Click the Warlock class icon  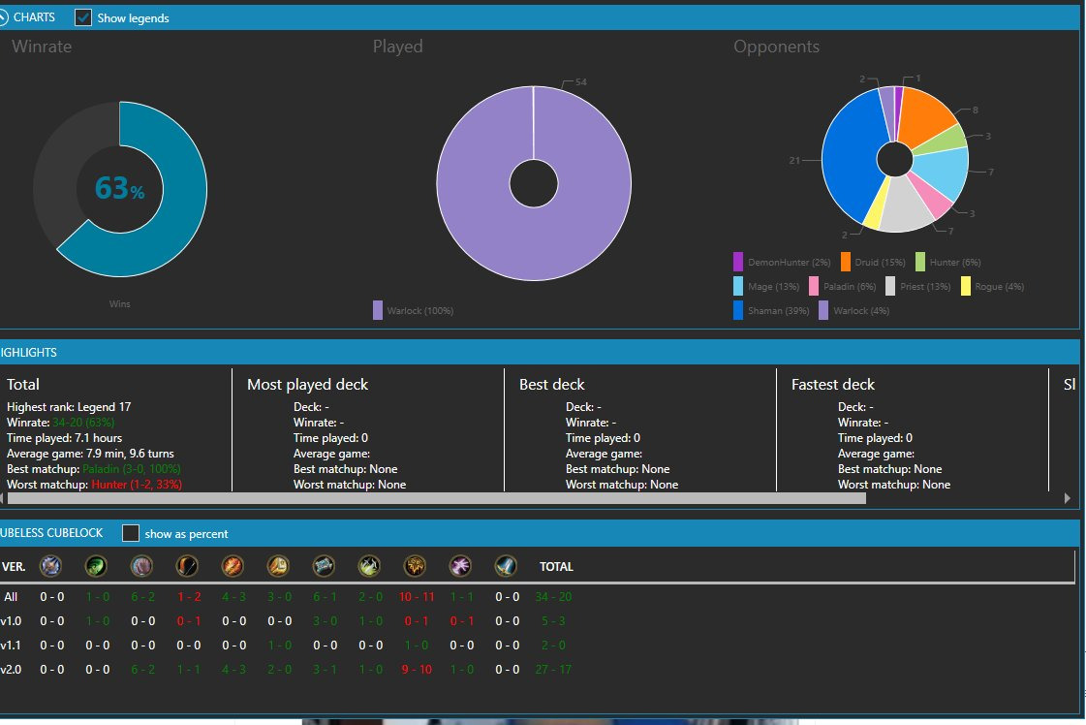point(461,566)
